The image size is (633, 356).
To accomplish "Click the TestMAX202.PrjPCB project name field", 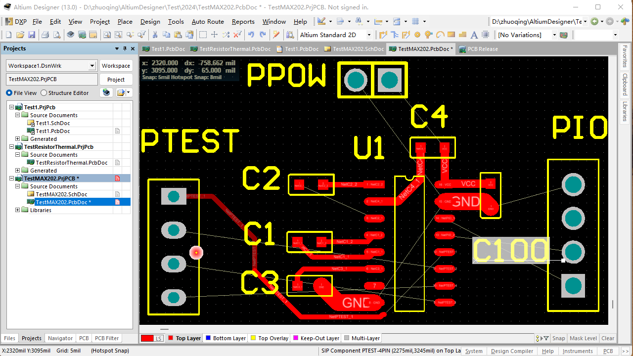I will 52,79.
